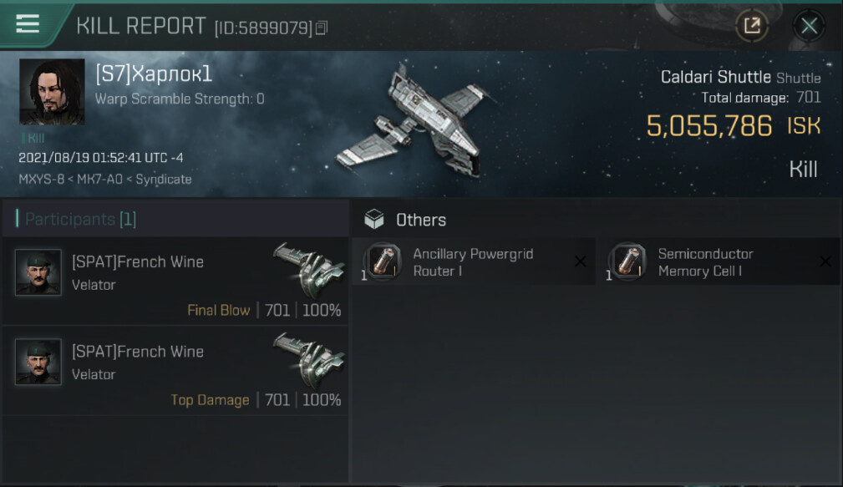View the Final Blow Velator ship icon

click(309, 271)
